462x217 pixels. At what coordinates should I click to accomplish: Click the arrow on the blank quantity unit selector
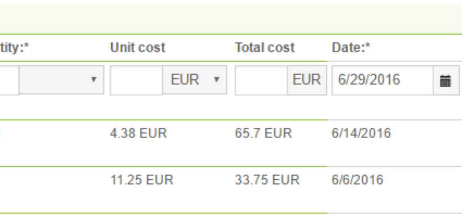(93, 80)
